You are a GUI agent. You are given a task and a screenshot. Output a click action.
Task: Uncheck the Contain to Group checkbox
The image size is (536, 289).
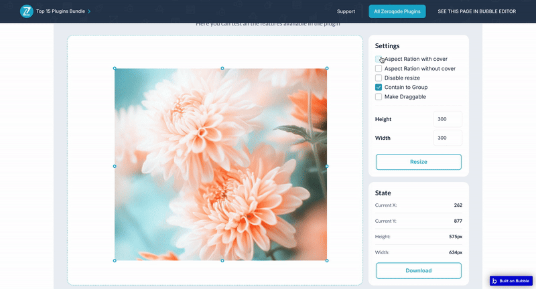(x=379, y=88)
